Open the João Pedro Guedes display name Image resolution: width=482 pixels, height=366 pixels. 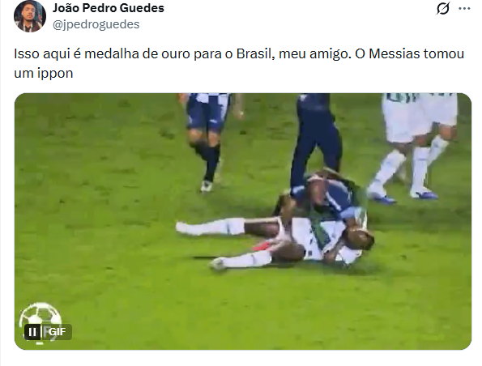(x=109, y=8)
